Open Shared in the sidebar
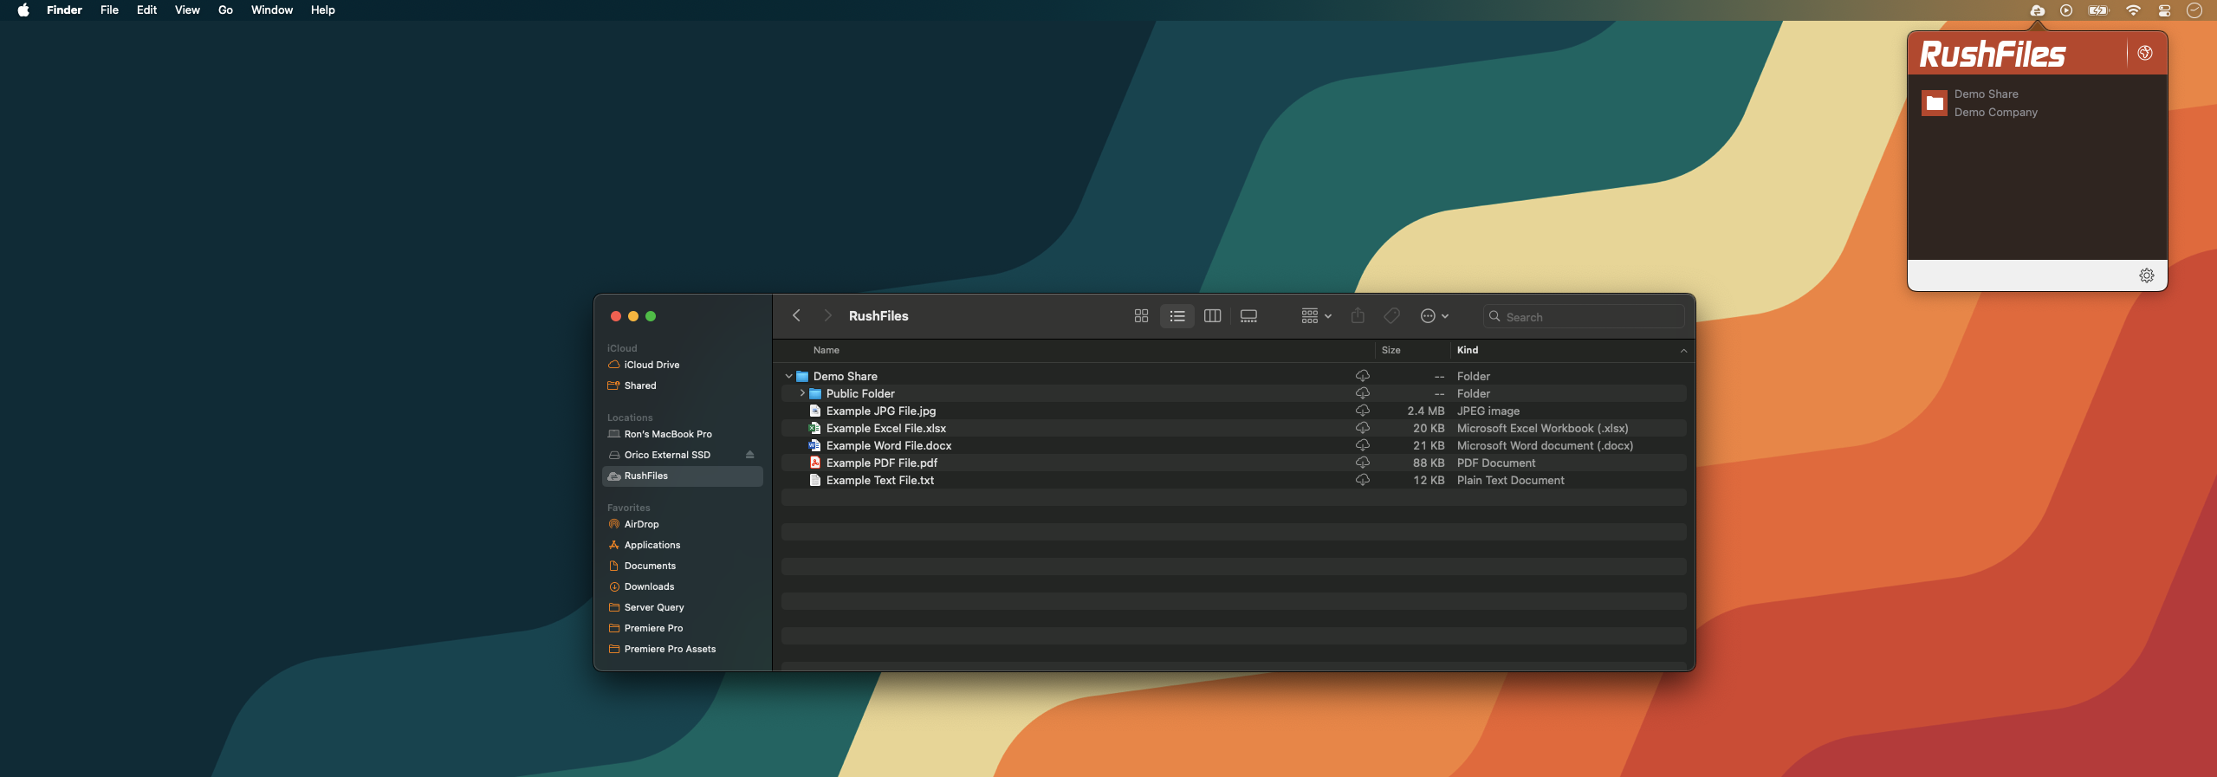The height and width of the screenshot is (777, 2217). tap(683, 385)
